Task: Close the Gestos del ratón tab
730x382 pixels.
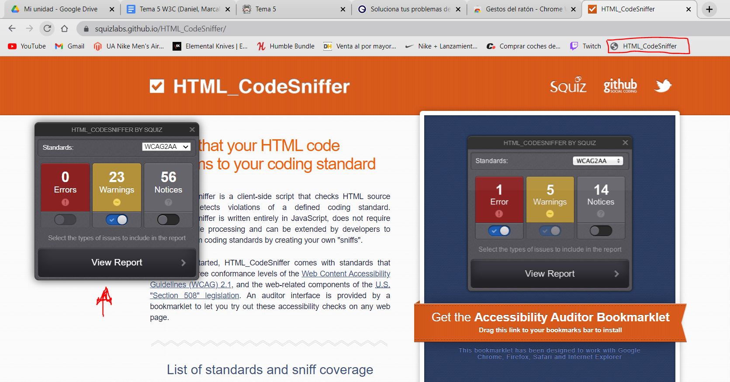Action: click(573, 9)
